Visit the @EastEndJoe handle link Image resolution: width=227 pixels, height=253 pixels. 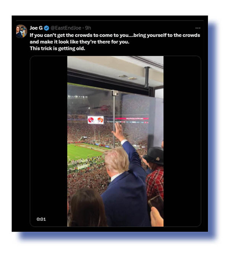pyautogui.click(x=66, y=28)
